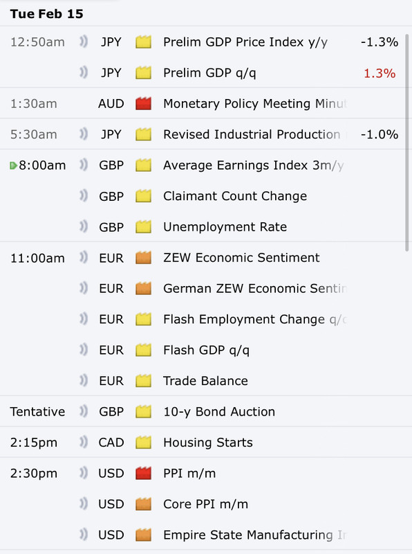Screen dimensions: 412x554
Task: Click the Tue Feb 15 date header
Action: [x=46, y=14]
